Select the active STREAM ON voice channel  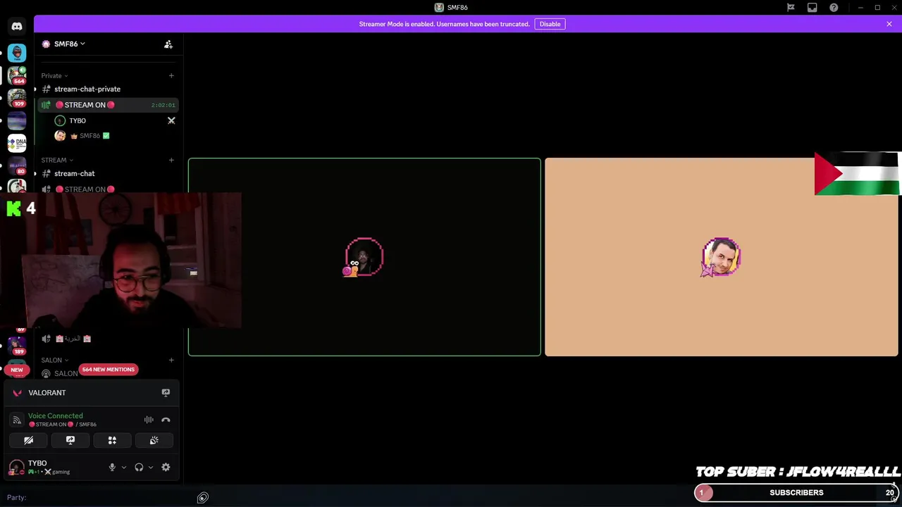click(108, 105)
